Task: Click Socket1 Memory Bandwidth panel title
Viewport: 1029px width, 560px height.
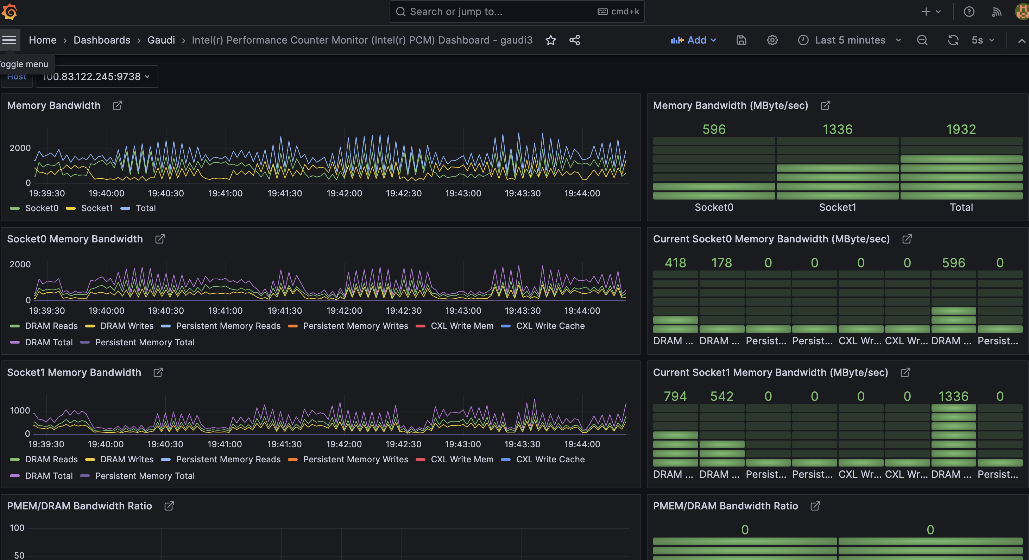Action: click(x=74, y=372)
